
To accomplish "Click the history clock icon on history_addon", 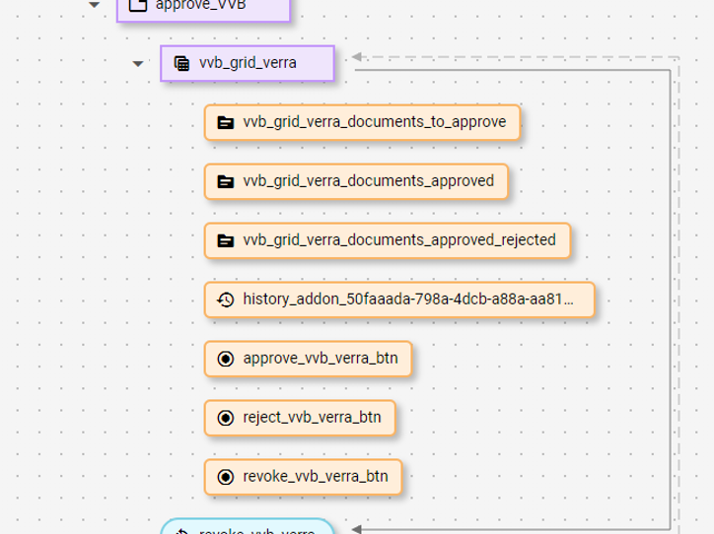I will (225, 300).
